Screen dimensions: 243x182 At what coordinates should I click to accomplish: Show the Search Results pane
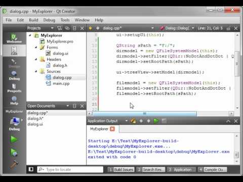(x=150, y=169)
